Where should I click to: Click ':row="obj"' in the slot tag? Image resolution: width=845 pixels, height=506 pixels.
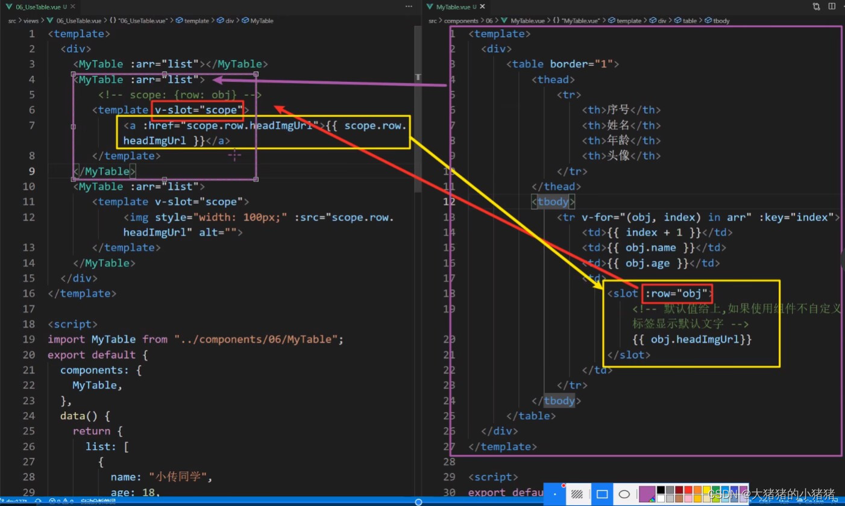[676, 293]
